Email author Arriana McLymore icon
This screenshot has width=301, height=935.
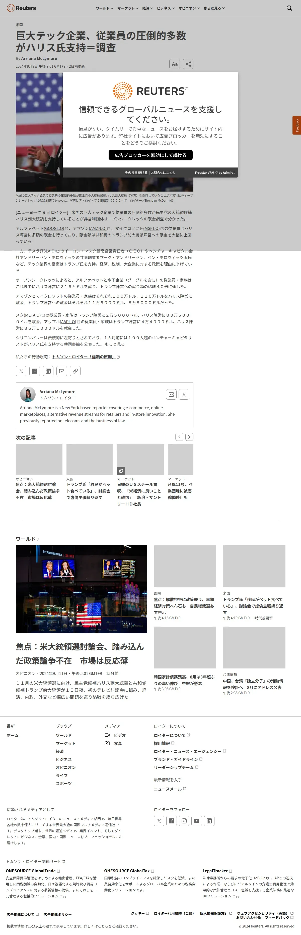pyautogui.click(x=171, y=395)
